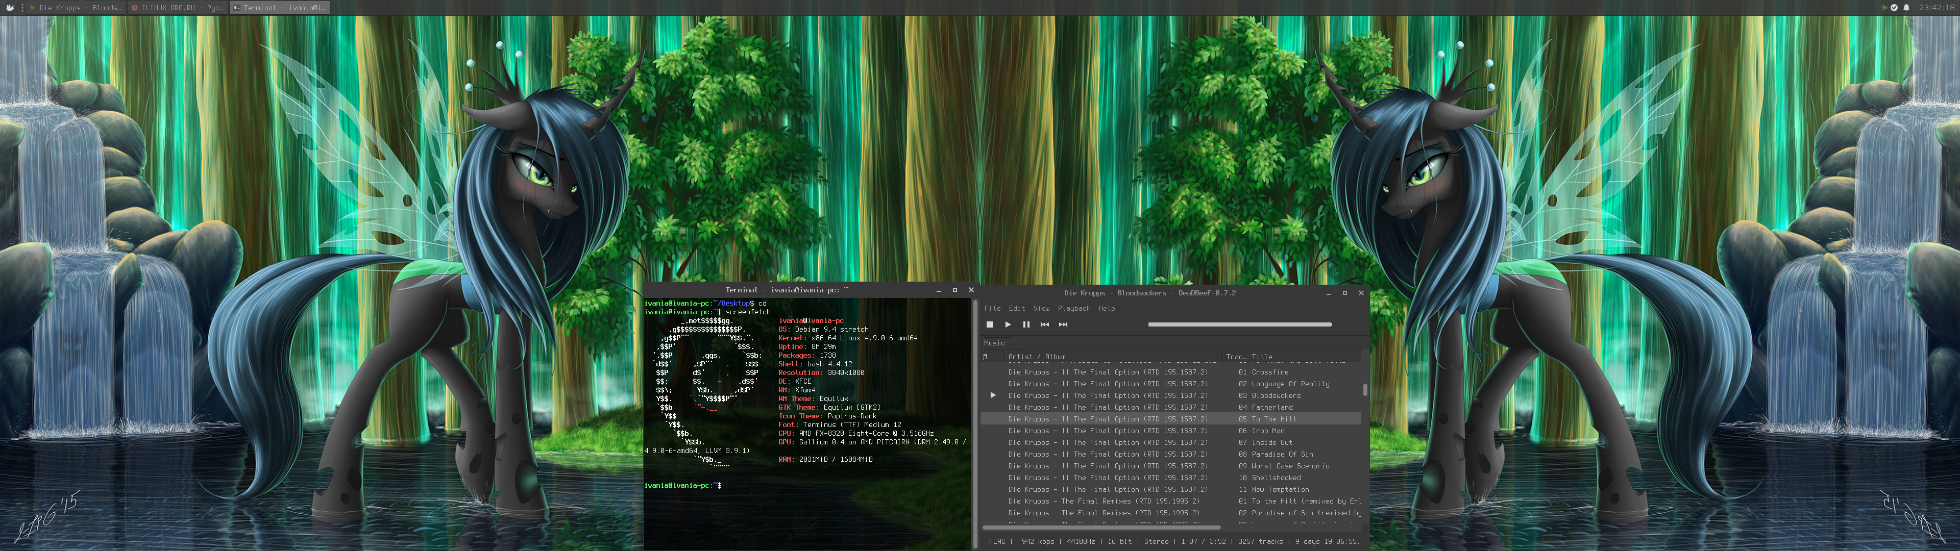Image resolution: width=1960 pixels, height=551 pixels.
Task: Switch to LINUX.ORG.RU Firefox taskbar button
Action: [x=177, y=8]
